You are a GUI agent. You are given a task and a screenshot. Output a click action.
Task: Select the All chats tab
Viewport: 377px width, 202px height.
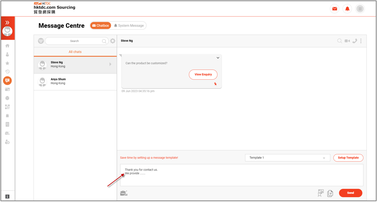pos(75,52)
